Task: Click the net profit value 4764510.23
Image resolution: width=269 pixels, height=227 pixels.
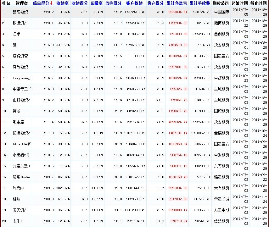Action: (178, 45)
